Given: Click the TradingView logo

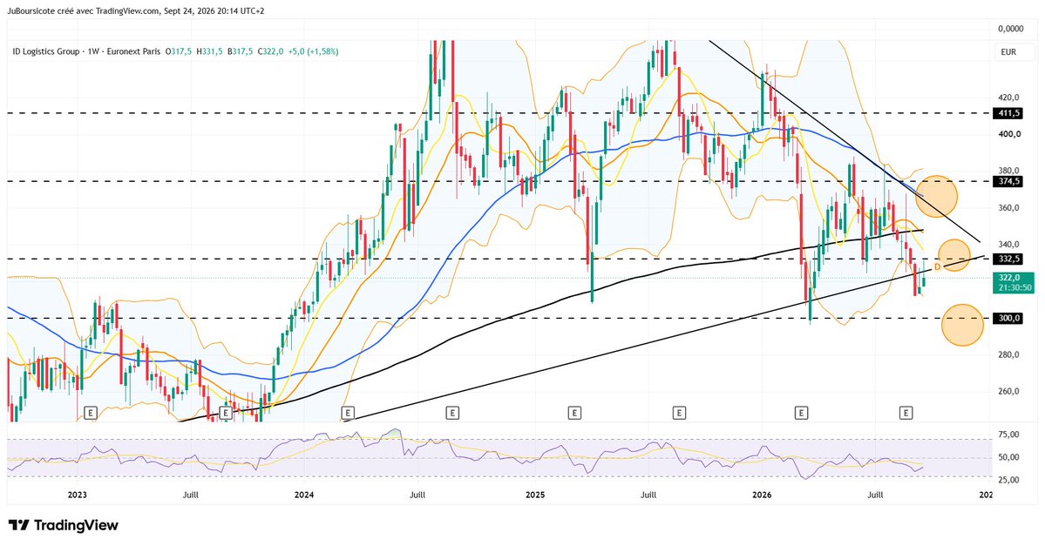Looking at the screenshot, I should click(64, 525).
